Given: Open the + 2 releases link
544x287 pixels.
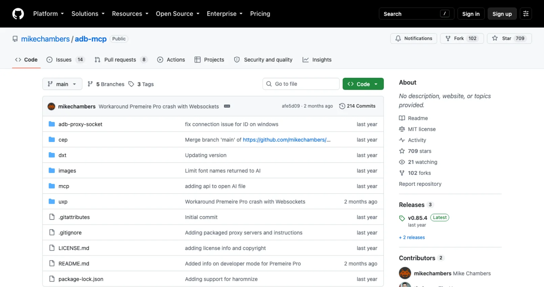Looking at the screenshot, I should [412, 237].
